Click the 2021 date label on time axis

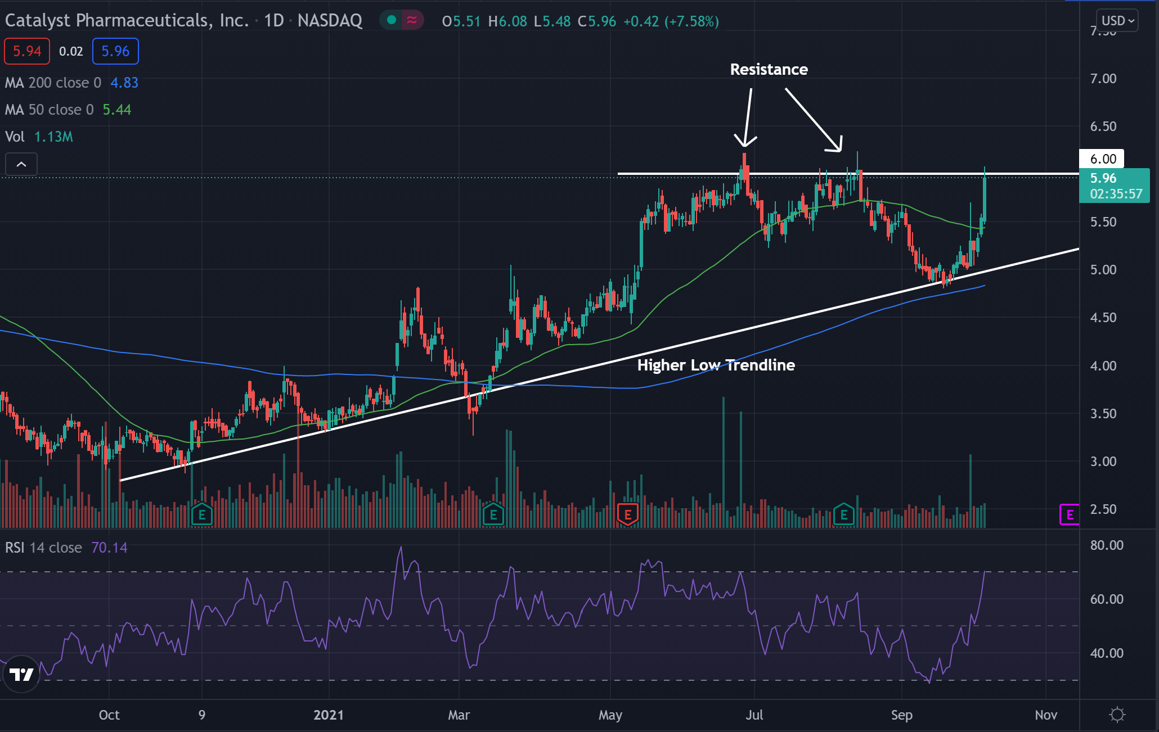click(x=329, y=715)
